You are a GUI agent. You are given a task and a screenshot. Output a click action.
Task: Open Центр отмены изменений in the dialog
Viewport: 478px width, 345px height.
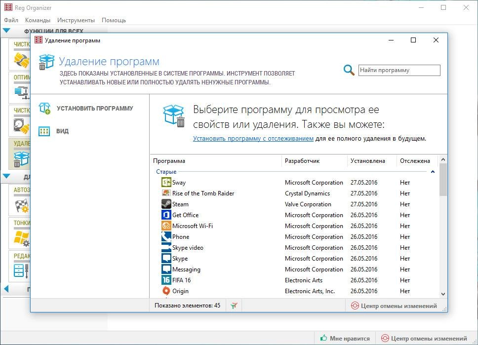point(394,306)
